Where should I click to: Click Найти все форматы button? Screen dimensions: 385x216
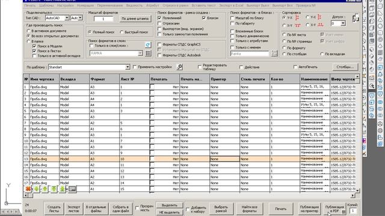click(250, 209)
